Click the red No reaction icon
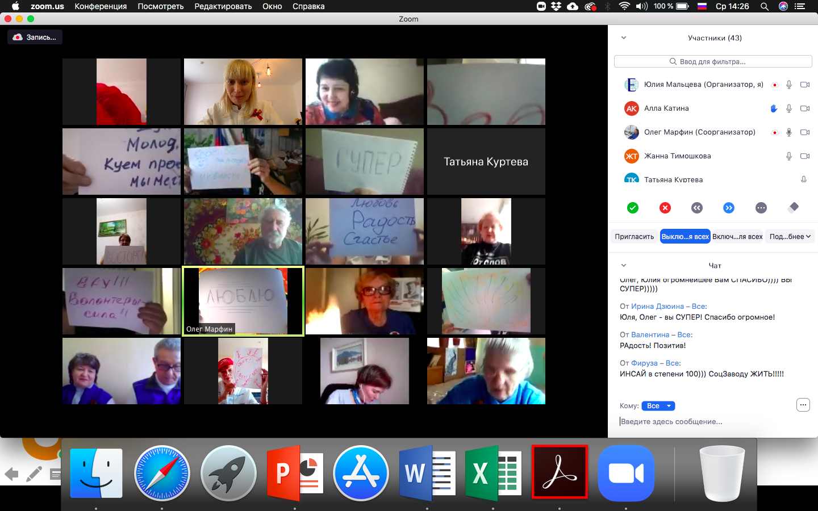 coord(665,208)
